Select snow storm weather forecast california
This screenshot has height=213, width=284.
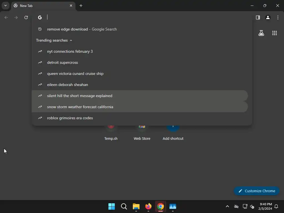[140, 107]
